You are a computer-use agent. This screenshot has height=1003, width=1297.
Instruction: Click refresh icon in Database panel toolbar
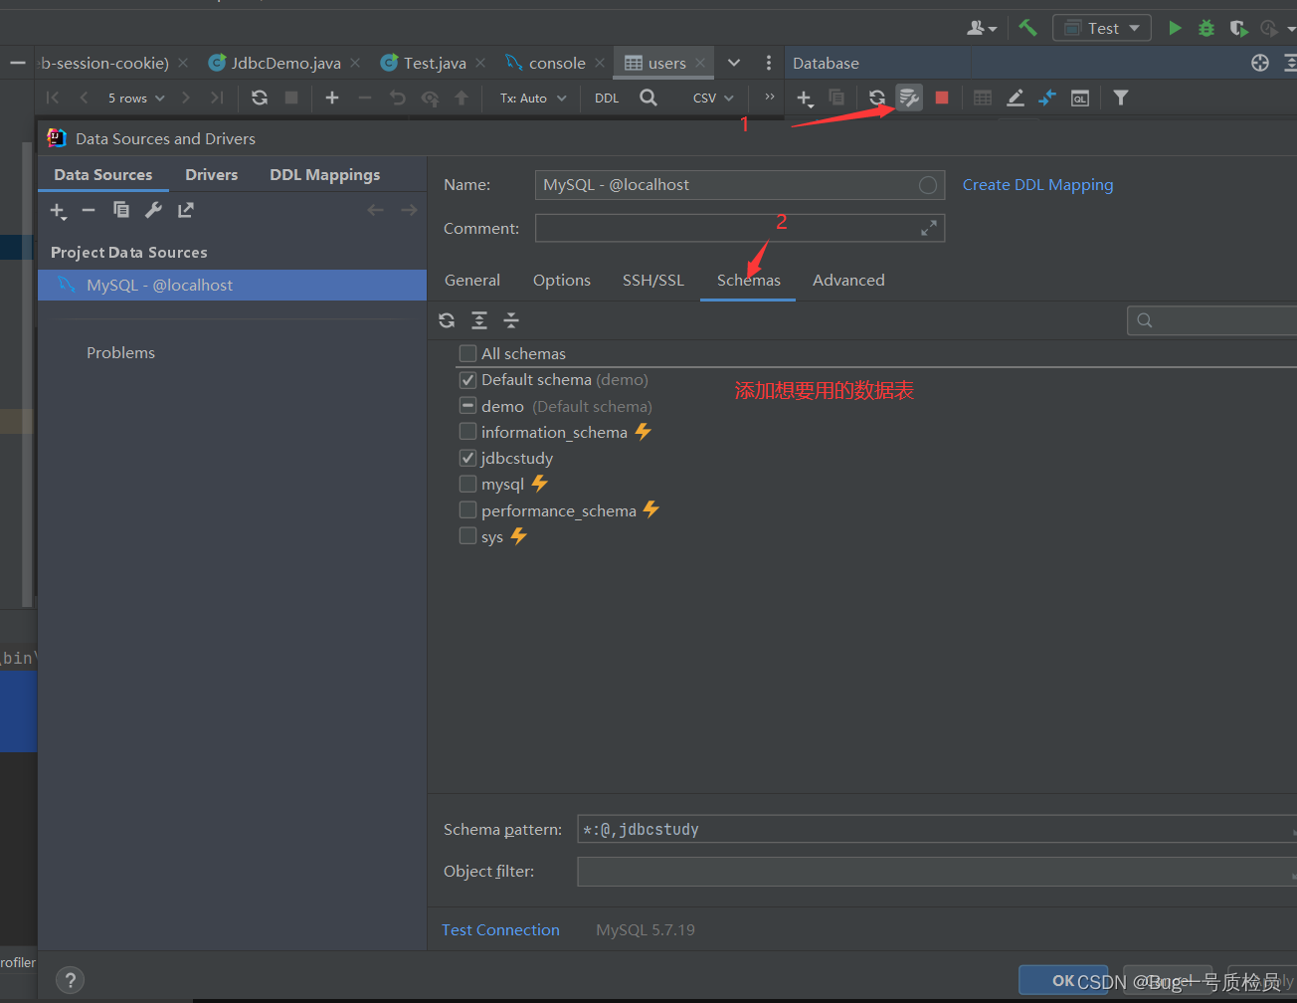876,98
